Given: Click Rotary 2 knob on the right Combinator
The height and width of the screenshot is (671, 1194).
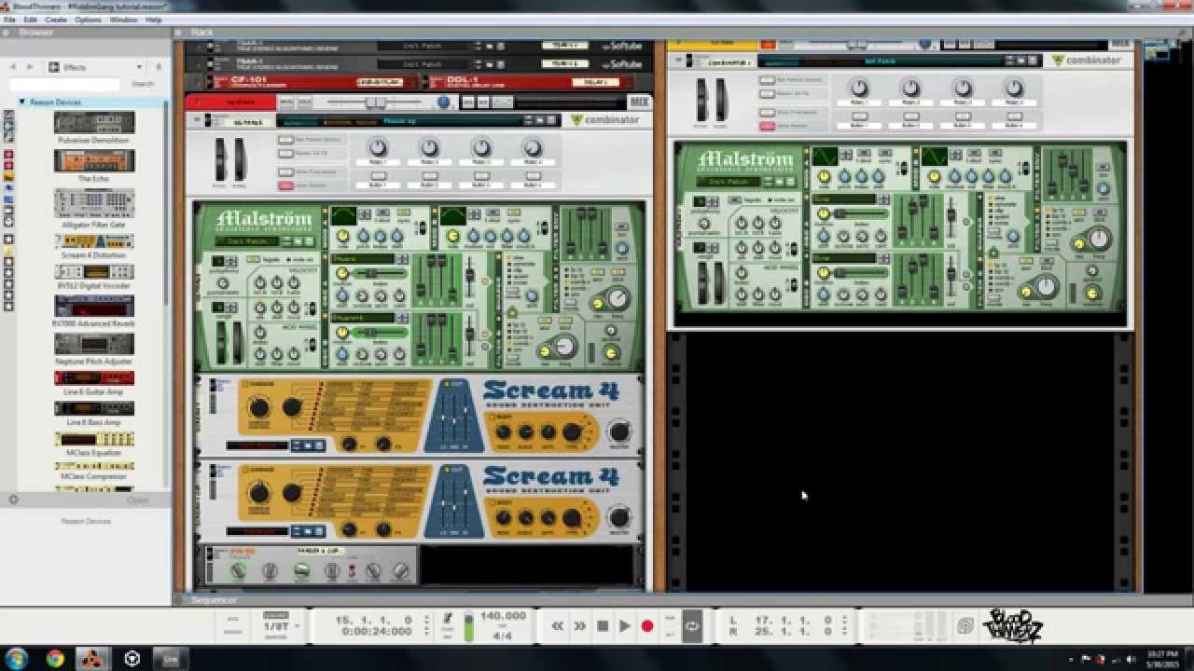Looking at the screenshot, I should pos(910,88).
